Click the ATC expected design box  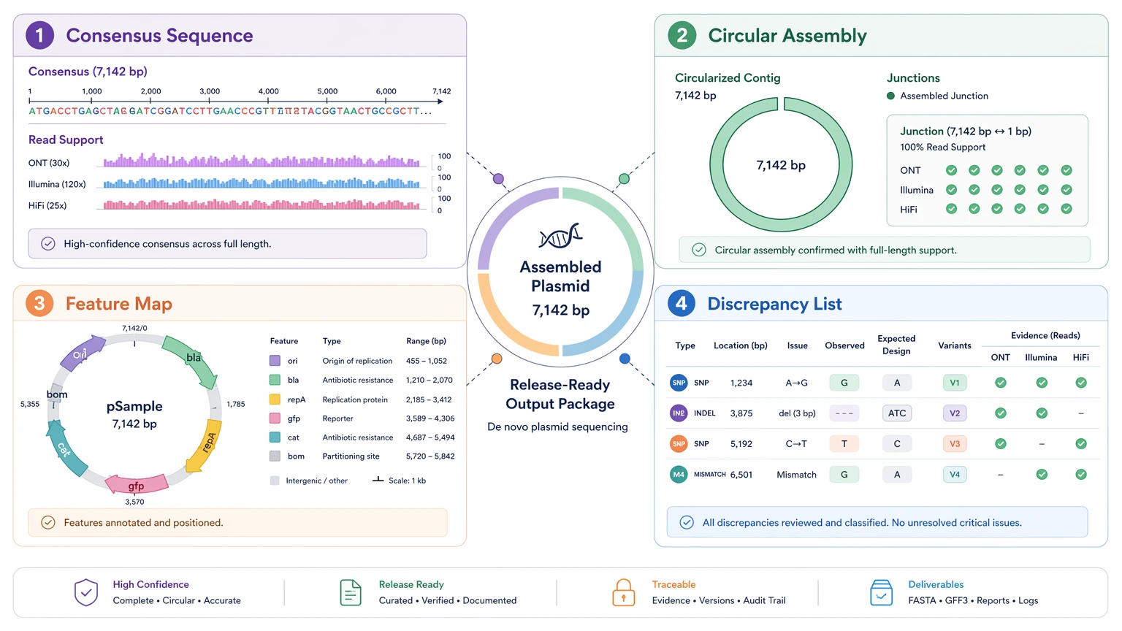click(x=897, y=413)
